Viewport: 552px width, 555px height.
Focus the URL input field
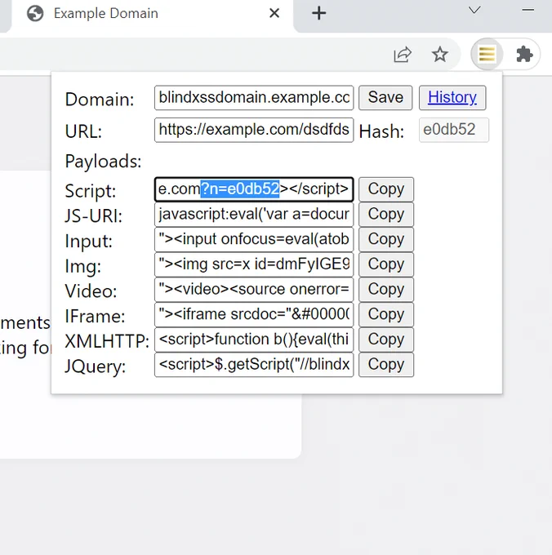254,130
